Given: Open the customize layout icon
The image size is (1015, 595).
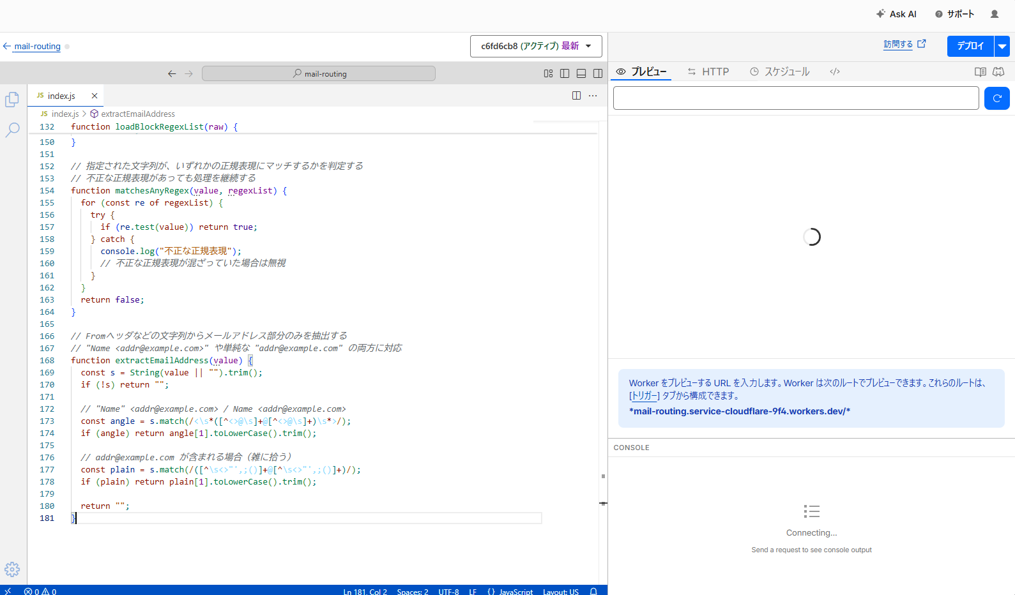Looking at the screenshot, I should tap(548, 73).
